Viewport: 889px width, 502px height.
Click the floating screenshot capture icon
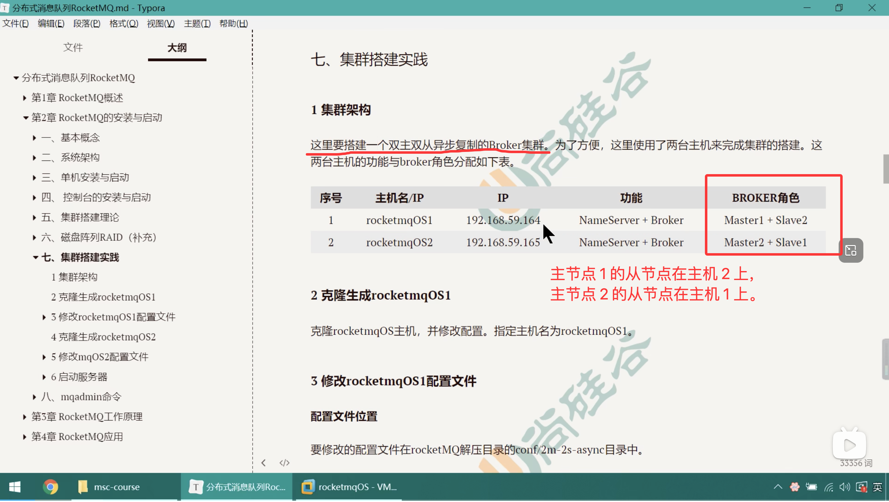point(851,250)
